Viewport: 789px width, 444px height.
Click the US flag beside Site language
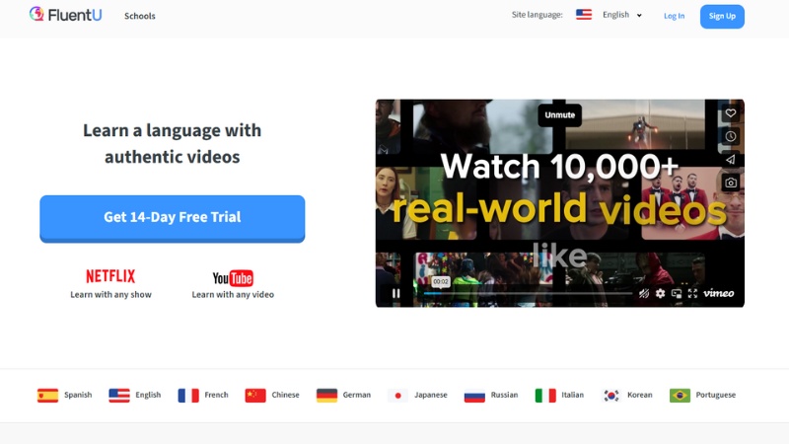pyautogui.click(x=584, y=15)
